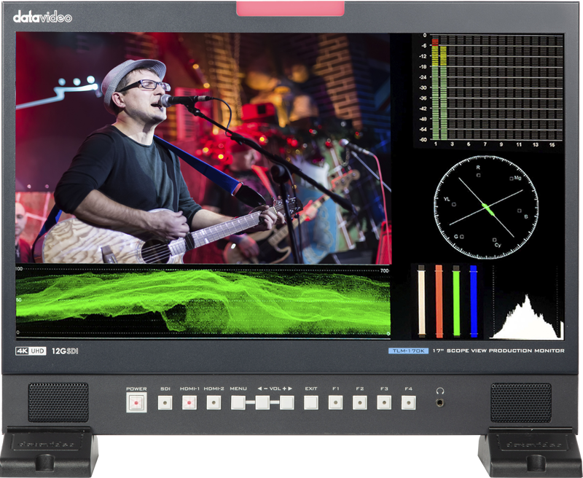Activate the F3 function button

[x=384, y=402]
